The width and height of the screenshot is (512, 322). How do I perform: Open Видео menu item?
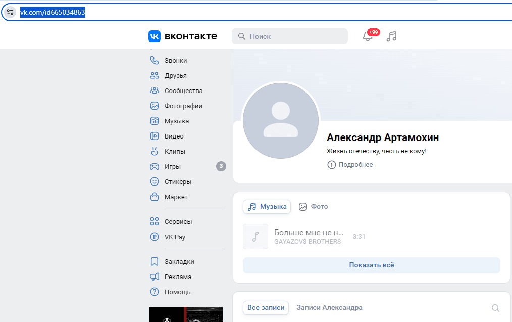(174, 136)
